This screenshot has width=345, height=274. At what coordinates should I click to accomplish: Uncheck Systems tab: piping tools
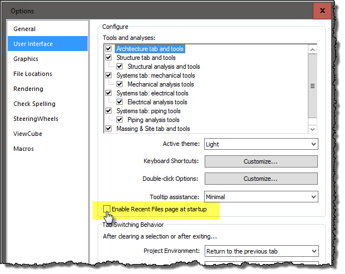(109, 111)
